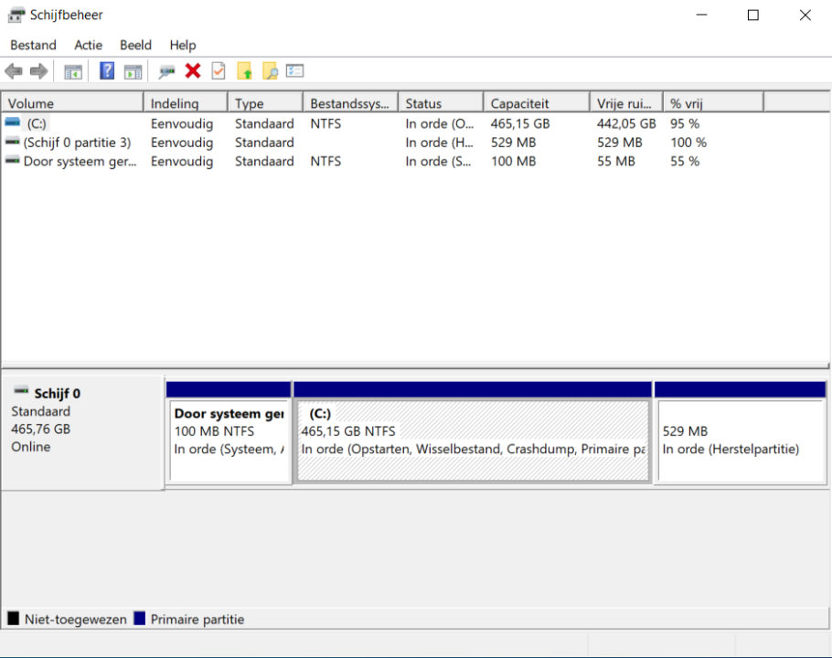Click the Forward arrow in toolbar
The width and height of the screenshot is (832, 658).
(x=38, y=71)
